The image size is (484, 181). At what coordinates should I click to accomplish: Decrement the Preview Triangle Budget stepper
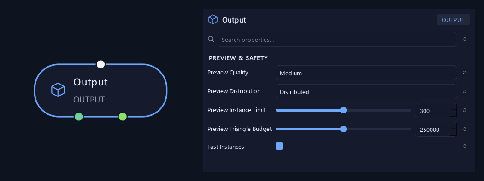(453, 132)
